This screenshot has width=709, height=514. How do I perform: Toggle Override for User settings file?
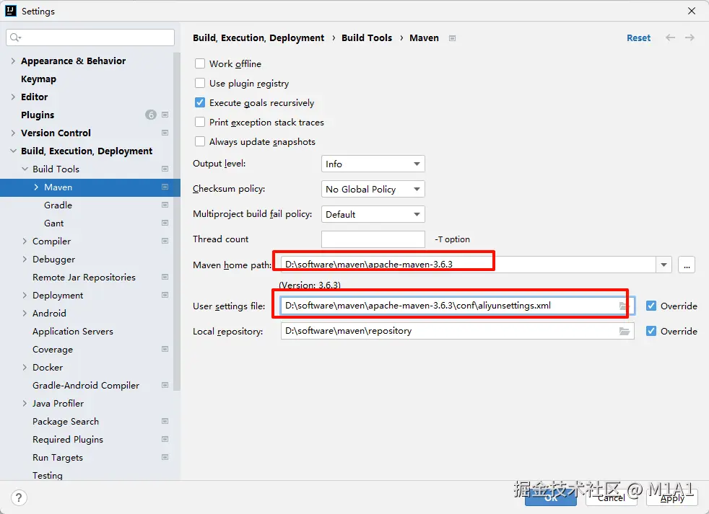tap(651, 306)
